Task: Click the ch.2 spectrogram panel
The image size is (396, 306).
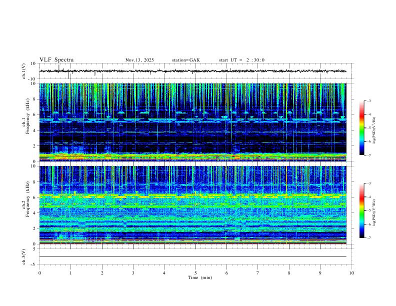Action: (192, 205)
